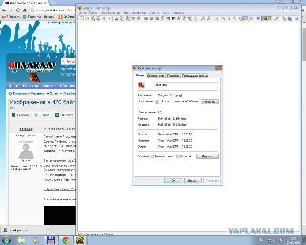Click the Другие button for attributes
The width and height of the screenshot is (306, 245).
pos(207,156)
